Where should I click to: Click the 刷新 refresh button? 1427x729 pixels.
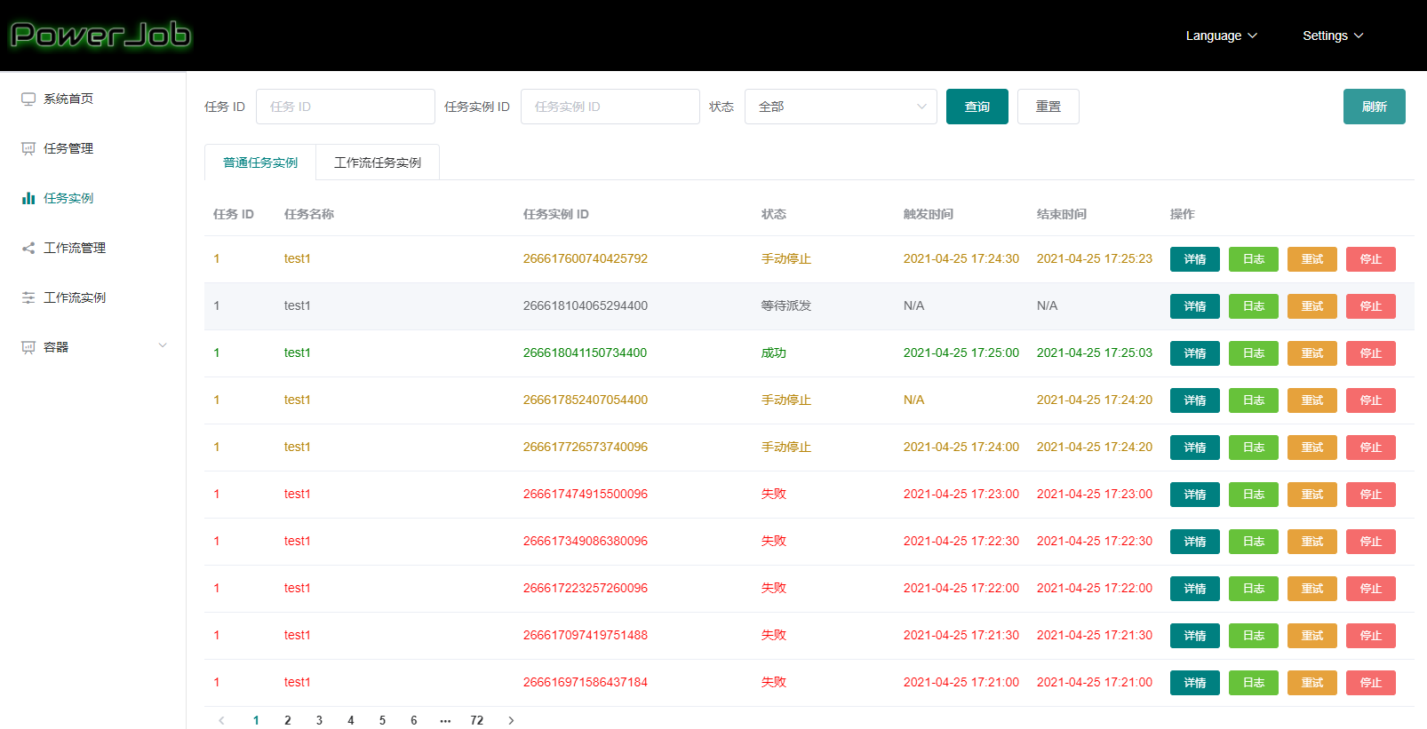1375,107
